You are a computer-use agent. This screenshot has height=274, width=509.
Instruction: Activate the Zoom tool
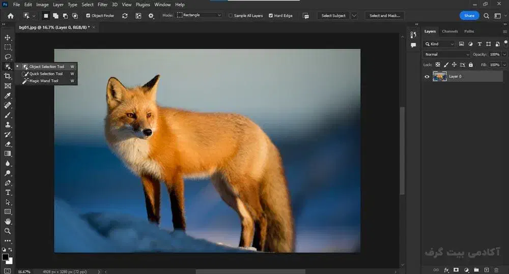pyautogui.click(x=8, y=231)
